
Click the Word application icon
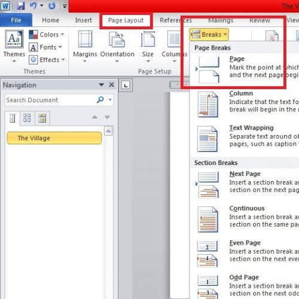click(5, 5)
